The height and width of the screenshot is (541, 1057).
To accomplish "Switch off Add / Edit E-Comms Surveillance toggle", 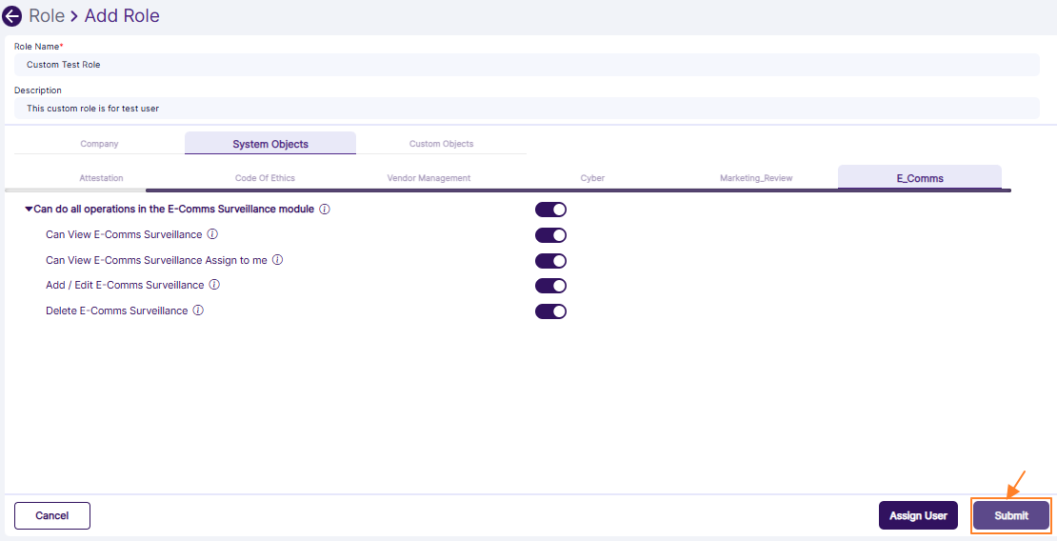I will (550, 286).
